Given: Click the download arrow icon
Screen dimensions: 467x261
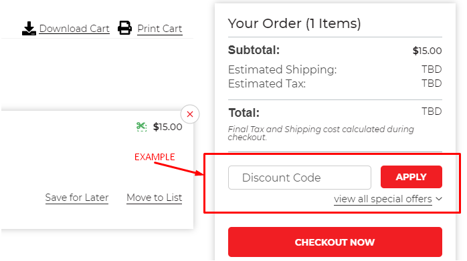Looking at the screenshot, I should pyautogui.click(x=29, y=28).
